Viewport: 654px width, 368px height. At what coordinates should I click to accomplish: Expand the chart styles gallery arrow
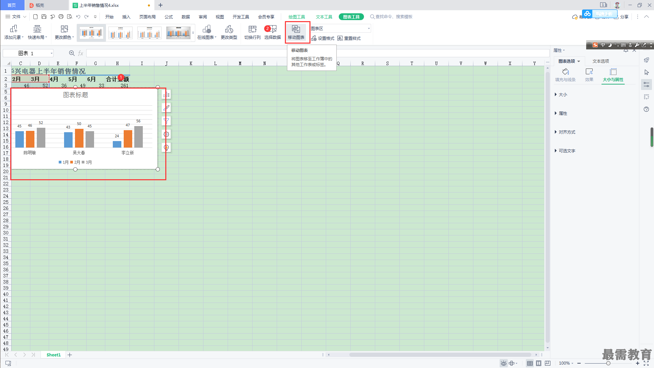[x=193, y=33]
